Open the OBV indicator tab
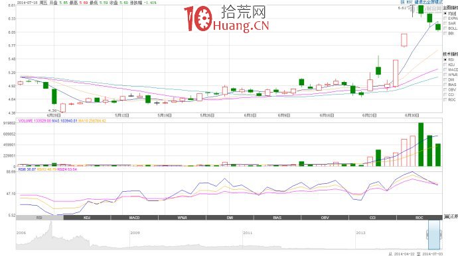 coord(325,218)
